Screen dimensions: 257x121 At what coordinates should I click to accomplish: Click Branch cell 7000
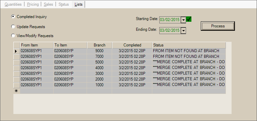click(99, 56)
